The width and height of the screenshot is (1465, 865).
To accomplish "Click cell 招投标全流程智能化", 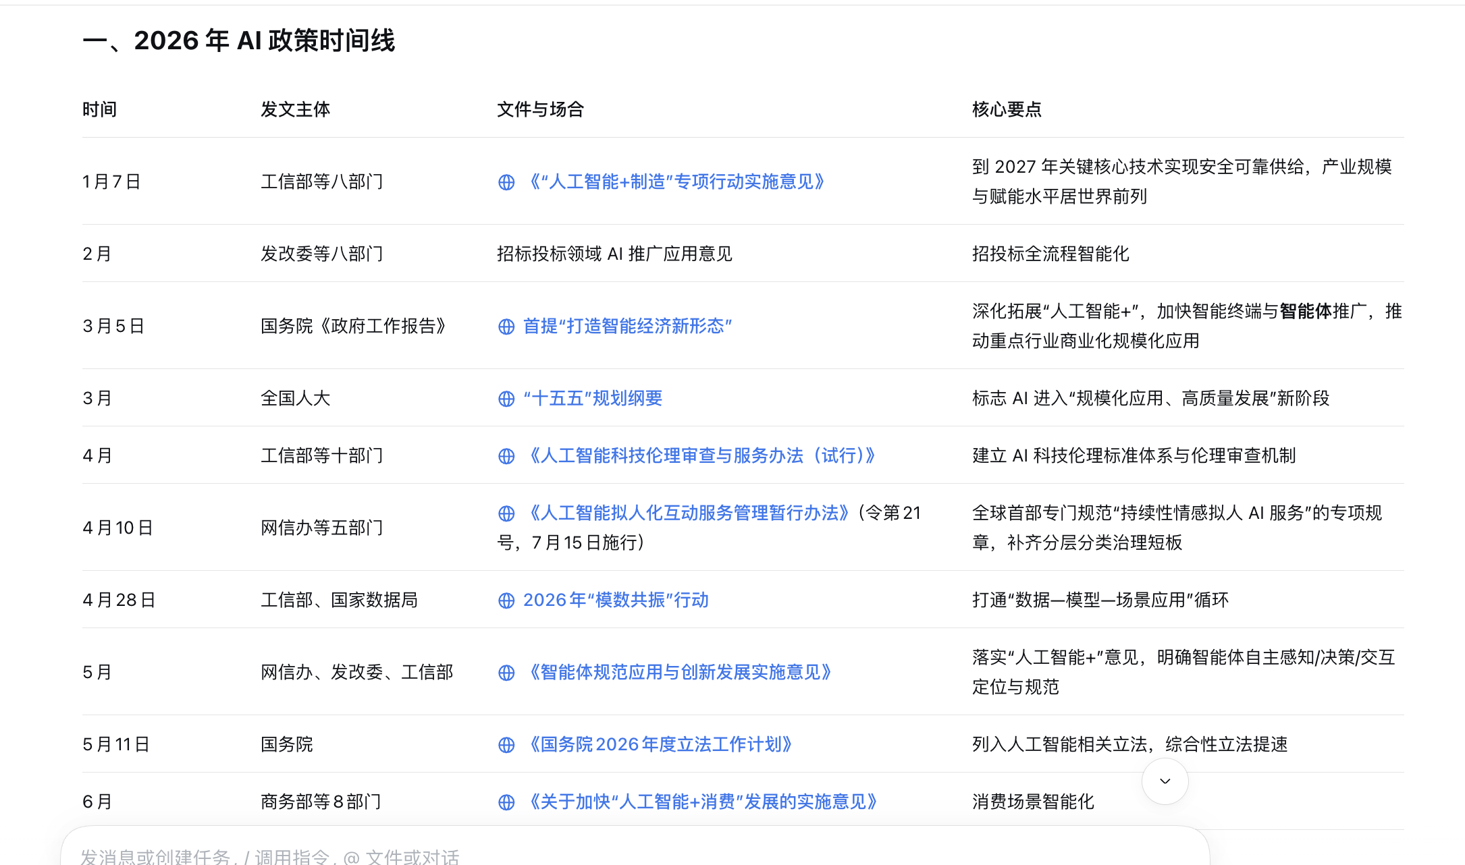I will pyautogui.click(x=1050, y=254).
